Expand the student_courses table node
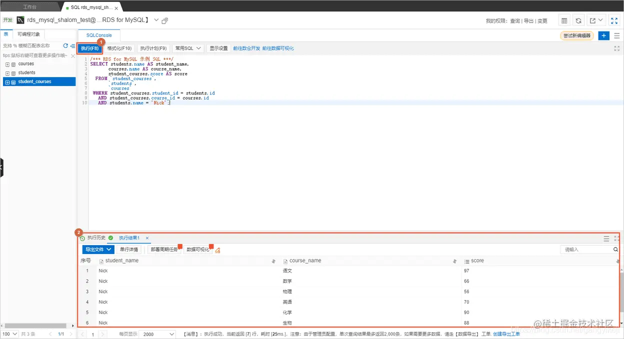Viewport: 624px width, 339px height. (x=7, y=82)
